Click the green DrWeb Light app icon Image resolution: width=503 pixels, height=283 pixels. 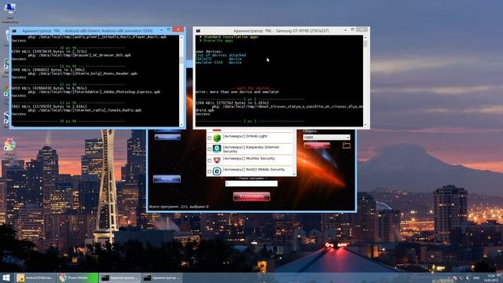(217, 138)
